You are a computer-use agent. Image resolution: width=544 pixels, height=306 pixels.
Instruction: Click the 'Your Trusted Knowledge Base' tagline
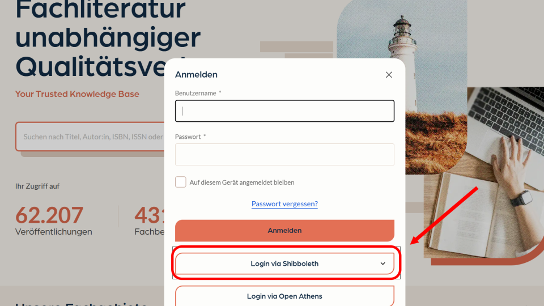click(77, 94)
